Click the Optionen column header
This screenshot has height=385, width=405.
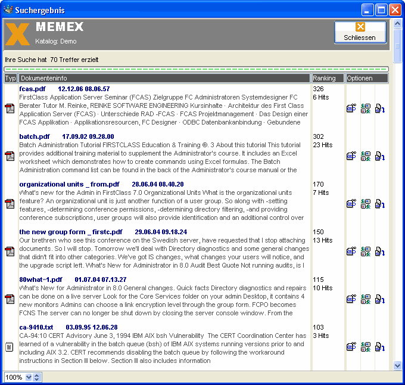[367, 78]
